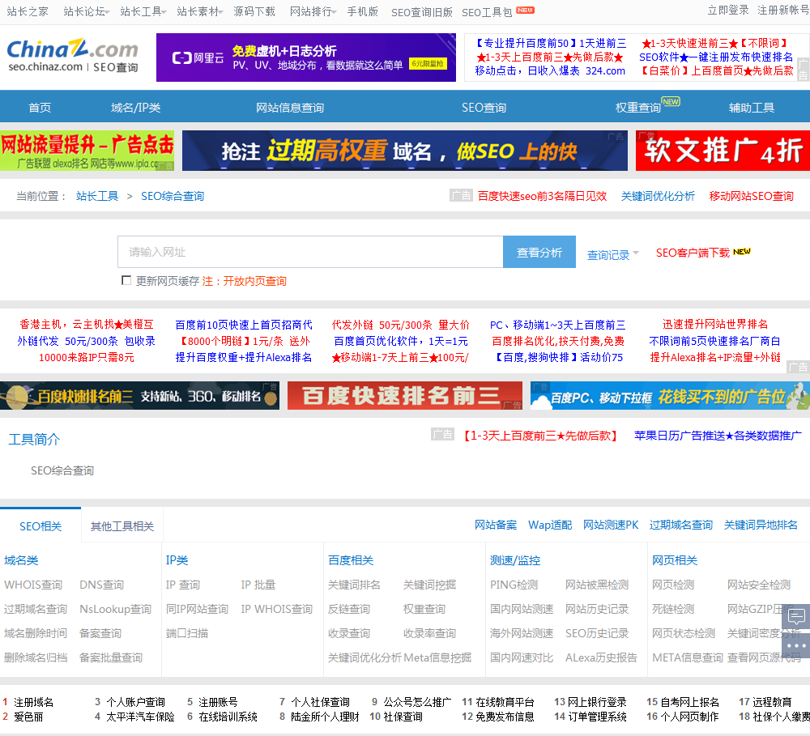Open the 域名/IP类 navigation menu

tap(136, 108)
